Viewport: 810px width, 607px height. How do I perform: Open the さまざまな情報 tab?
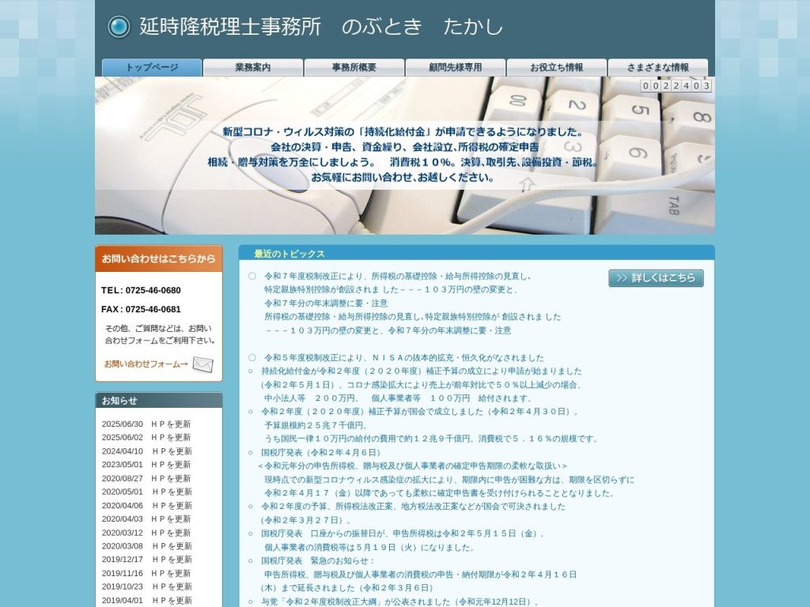click(658, 68)
